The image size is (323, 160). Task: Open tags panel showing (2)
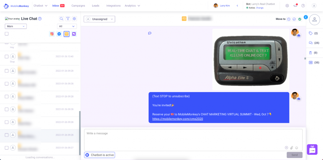point(313,33)
